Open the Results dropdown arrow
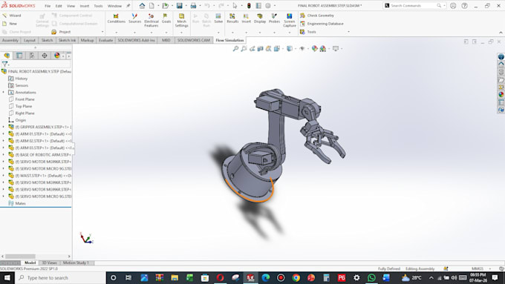 [232, 32]
